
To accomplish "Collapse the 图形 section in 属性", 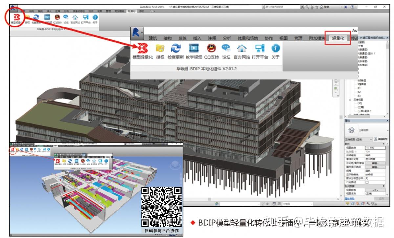I will [x=384, y=144].
